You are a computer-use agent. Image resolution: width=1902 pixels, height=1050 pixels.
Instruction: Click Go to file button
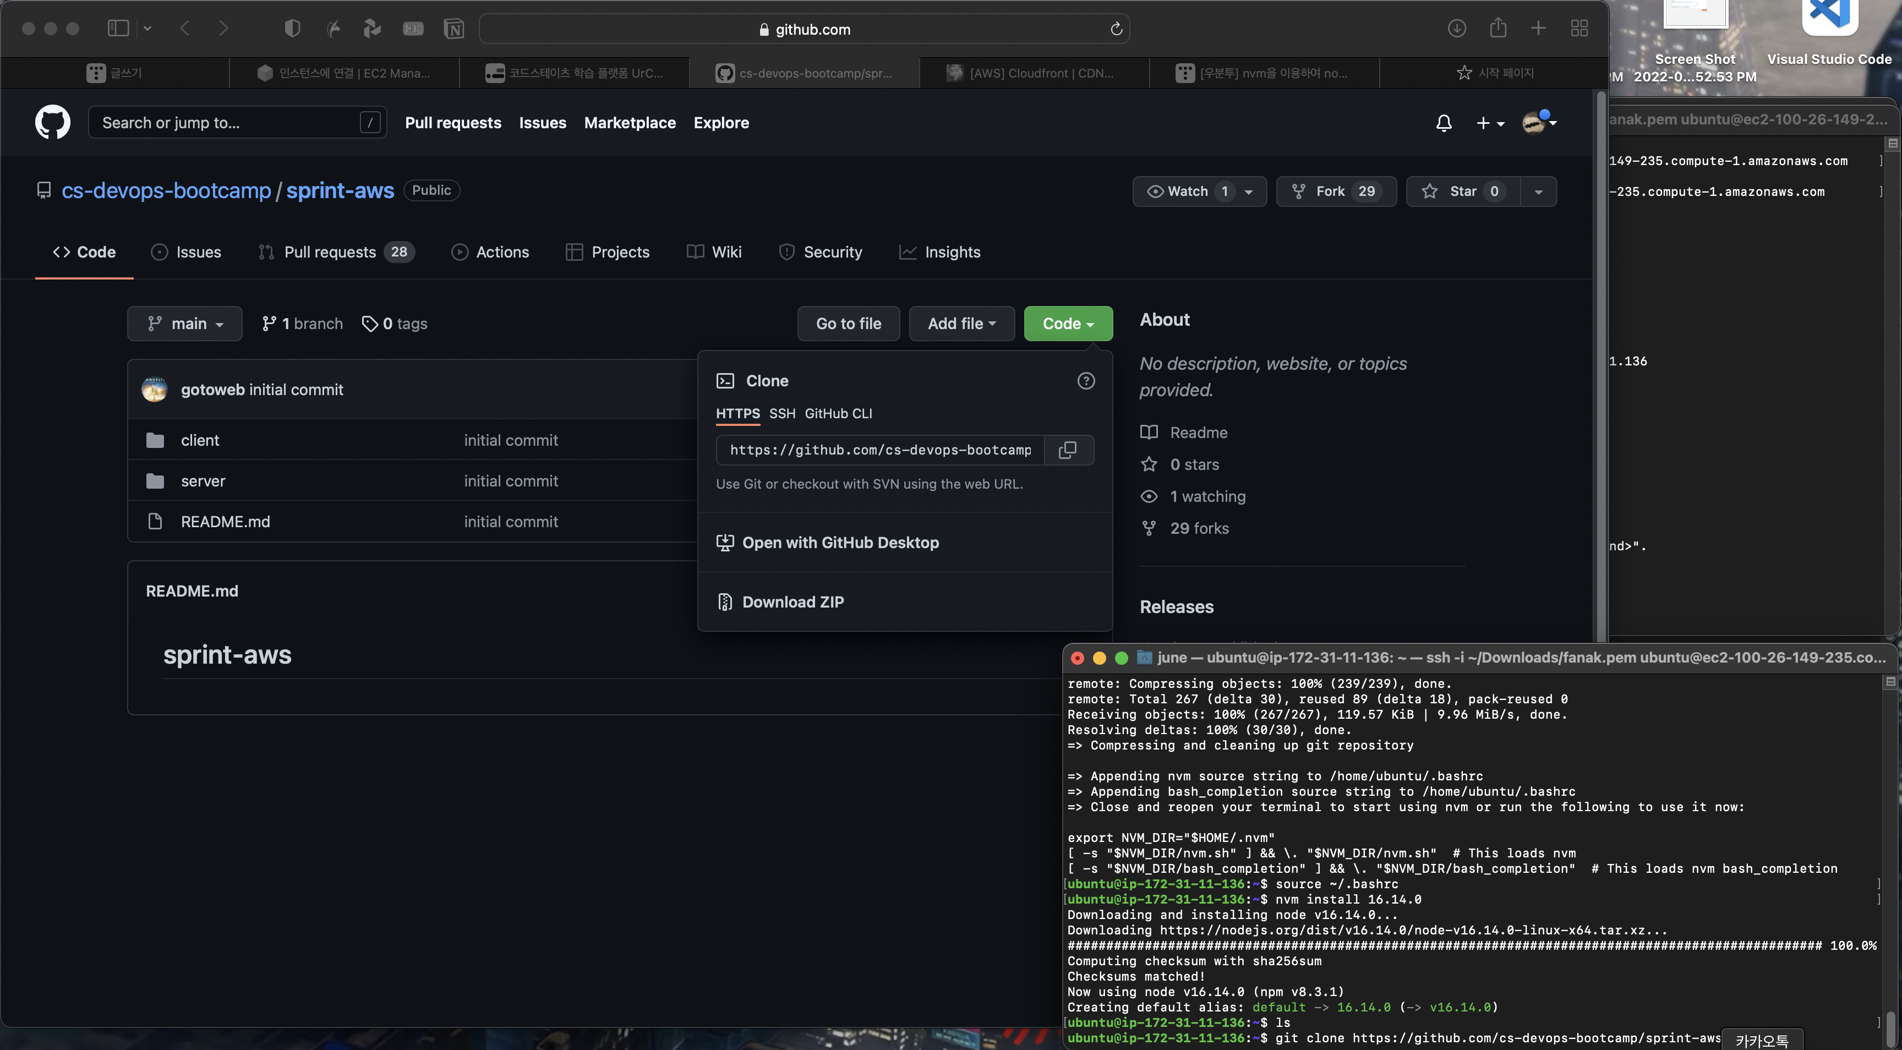pos(849,324)
